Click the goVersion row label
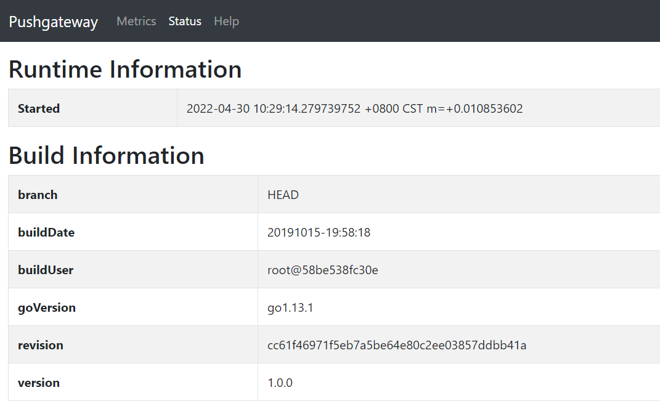660x406 pixels. click(47, 307)
